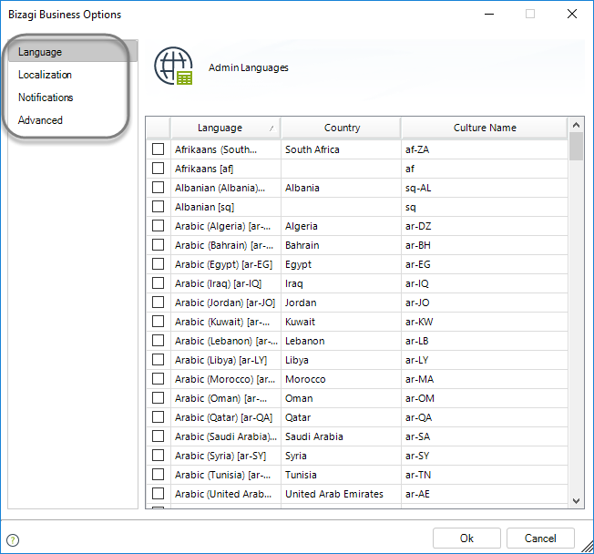Viewport: 594px width, 554px height.
Task: Click the 'Morocco' country cell
Action: 341,379
